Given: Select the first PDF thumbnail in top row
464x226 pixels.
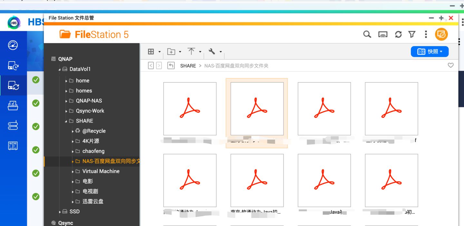Looking at the screenshot, I should (190, 109).
